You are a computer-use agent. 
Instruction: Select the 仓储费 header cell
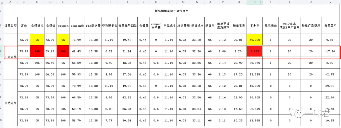(144, 25)
